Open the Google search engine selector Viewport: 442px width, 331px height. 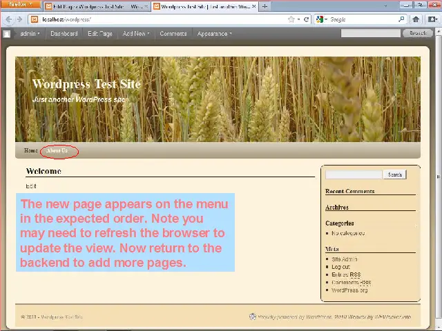(321, 19)
